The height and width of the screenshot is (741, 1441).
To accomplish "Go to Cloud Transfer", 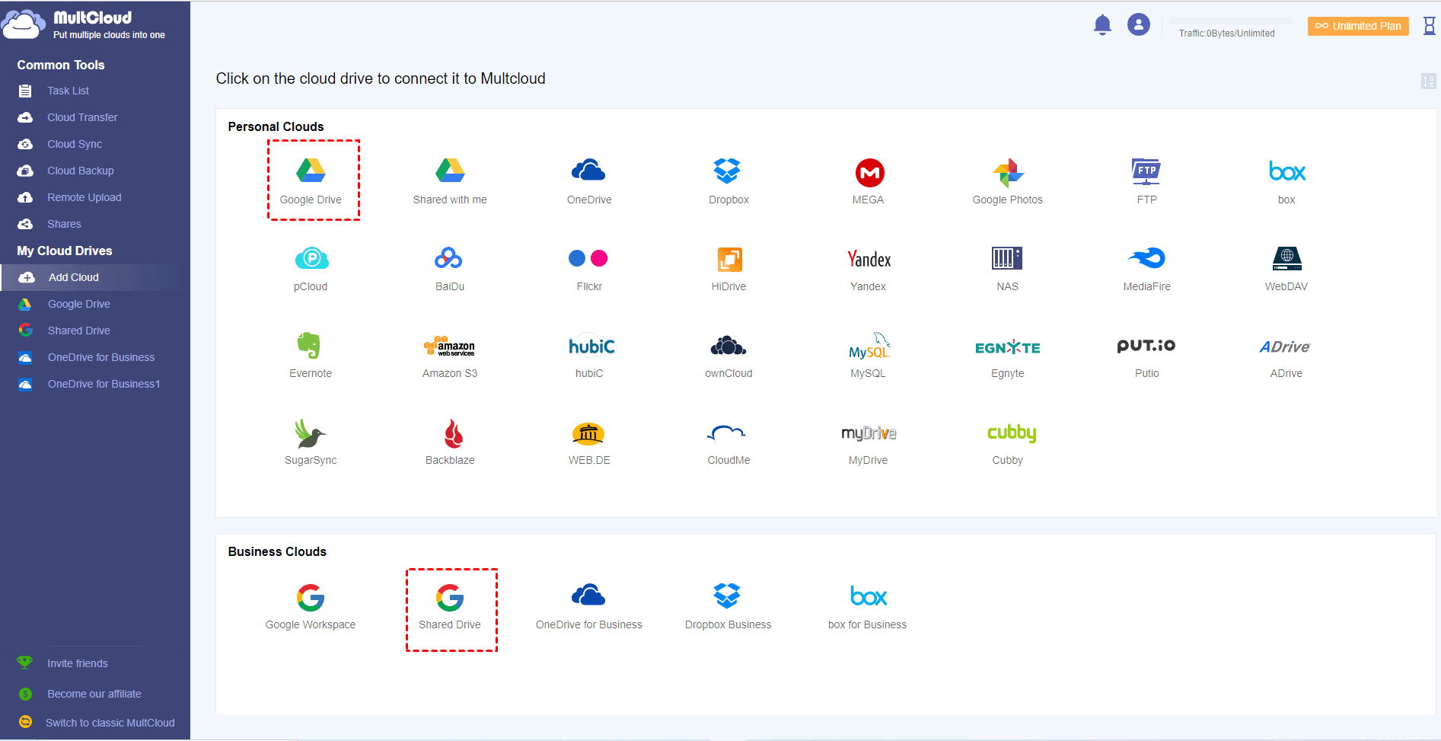I will click(x=82, y=117).
